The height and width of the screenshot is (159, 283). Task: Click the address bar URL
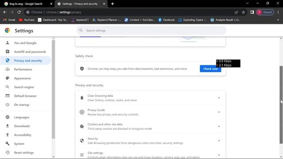click(x=64, y=12)
